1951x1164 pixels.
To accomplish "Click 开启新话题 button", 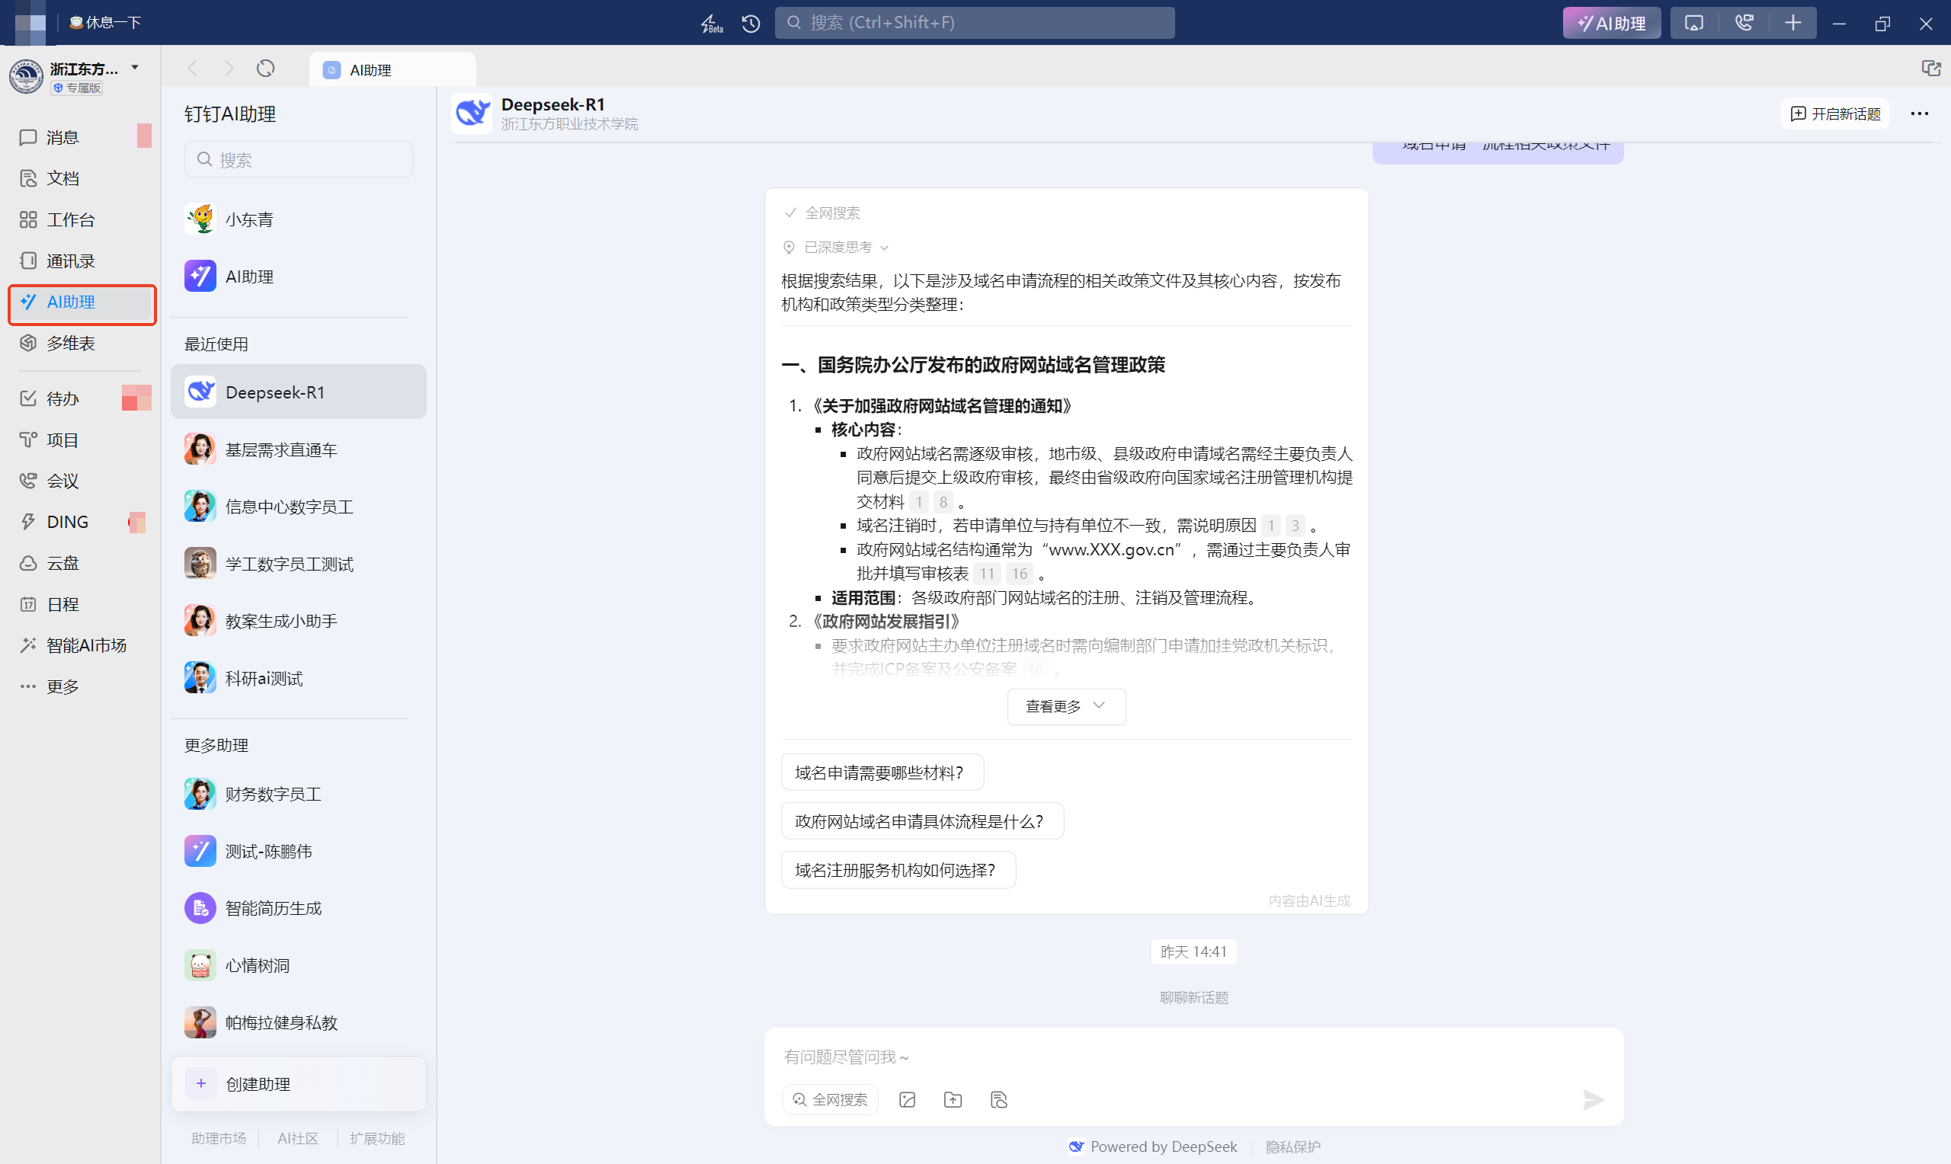I will click(x=1835, y=114).
